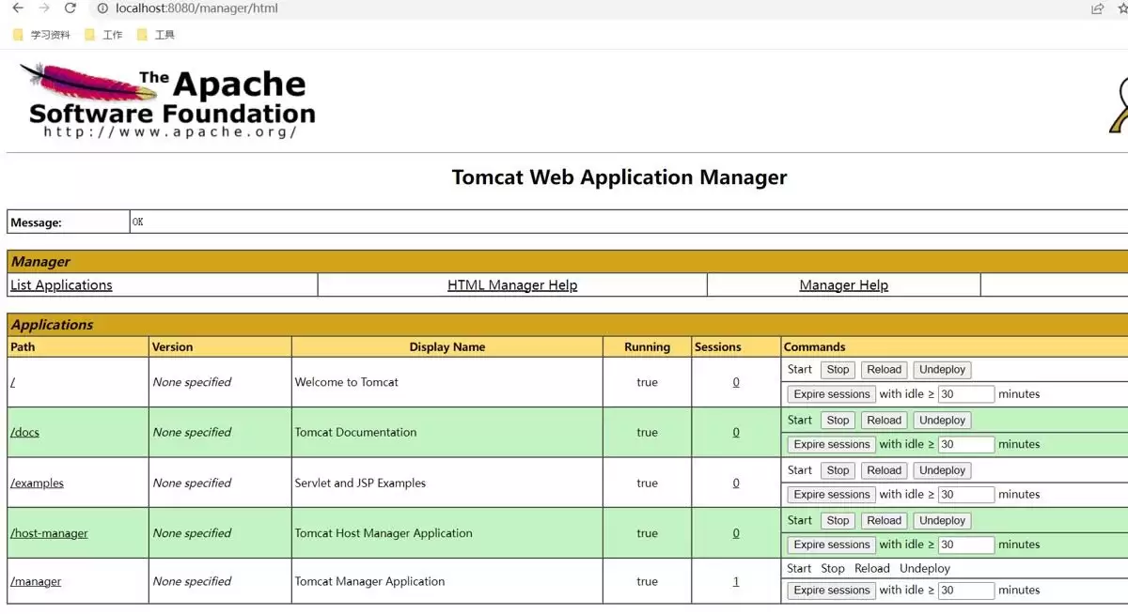Undeploy the root Welcome to Tomcat application
This screenshot has width=1128, height=614.
click(942, 370)
